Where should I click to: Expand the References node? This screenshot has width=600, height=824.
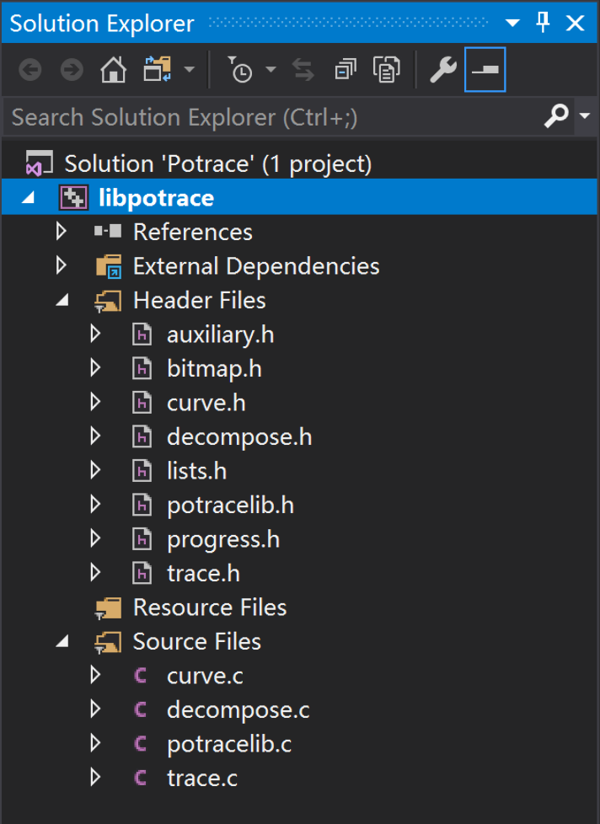click(x=61, y=232)
